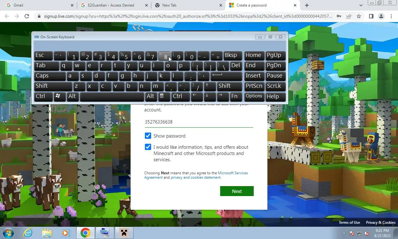The width and height of the screenshot is (398, 239).
Task: Share this page via share icon
Action: [349, 16]
